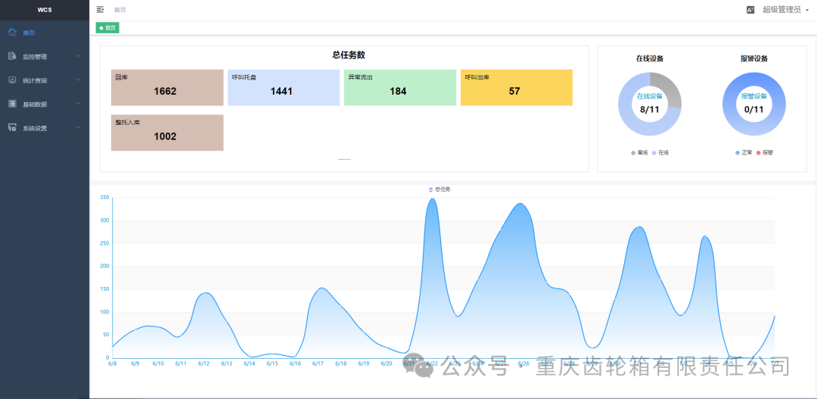This screenshot has height=399, width=817.
Task: Click the 监控管理 document icon
Action: (x=12, y=56)
